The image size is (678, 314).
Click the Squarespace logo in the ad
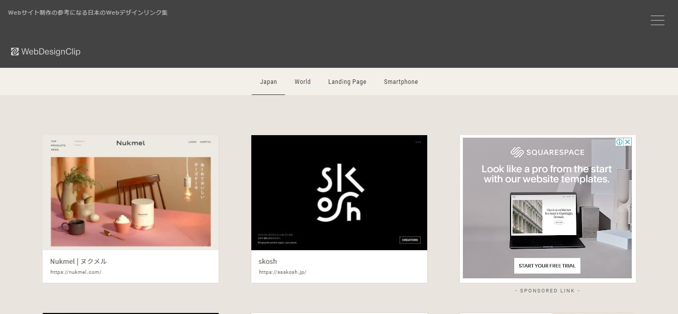[x=547, y=152]
